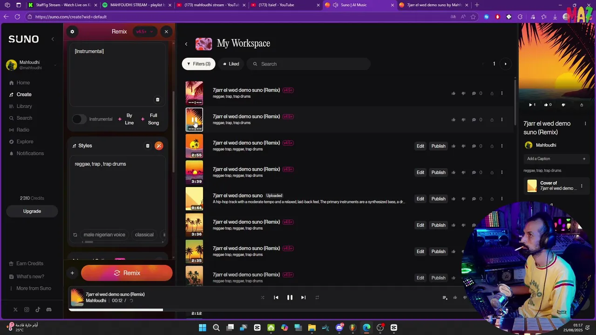Choose By Line lyric generation
Screen dimensions: 596x335
point(126,119)
